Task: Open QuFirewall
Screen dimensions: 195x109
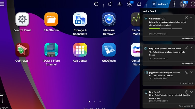Action: pos(22,50)
